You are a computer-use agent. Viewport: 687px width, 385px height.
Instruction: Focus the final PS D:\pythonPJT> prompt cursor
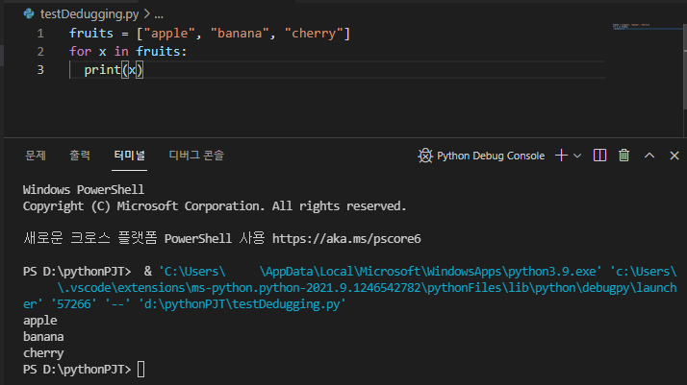point(140,370)
